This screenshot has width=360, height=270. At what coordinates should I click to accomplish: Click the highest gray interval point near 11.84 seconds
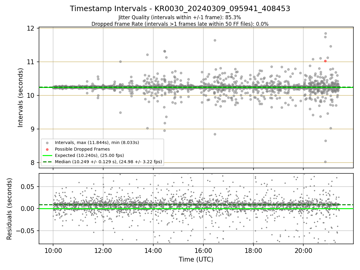pos(325,34)
